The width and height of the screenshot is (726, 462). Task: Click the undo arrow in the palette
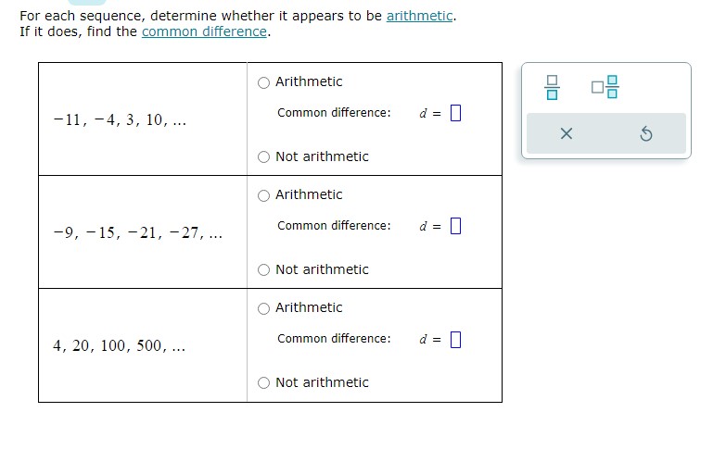click(646, 133)
